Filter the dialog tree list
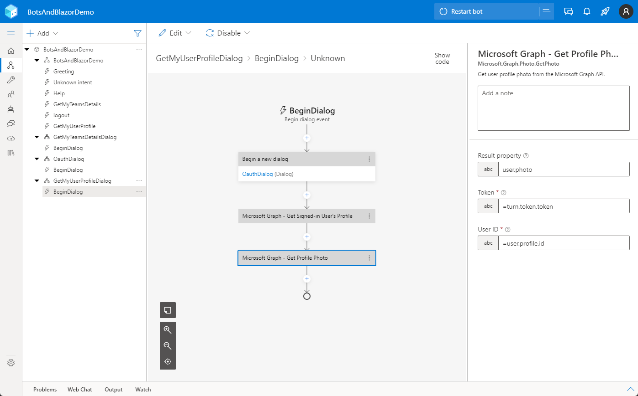Image resolution: width=638 pixels, height=396 pixels. [137, 33]
